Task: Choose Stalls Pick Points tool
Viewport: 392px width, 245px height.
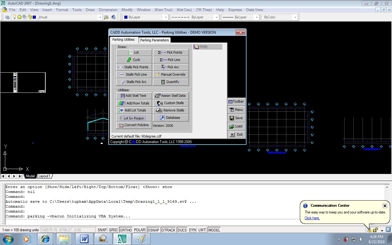Action: point(134,67)
